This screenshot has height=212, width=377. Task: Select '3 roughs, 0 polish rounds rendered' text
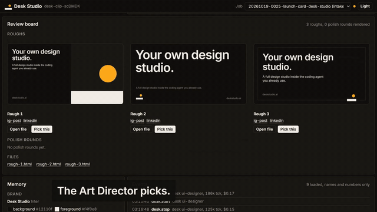(x=338, y=25)
